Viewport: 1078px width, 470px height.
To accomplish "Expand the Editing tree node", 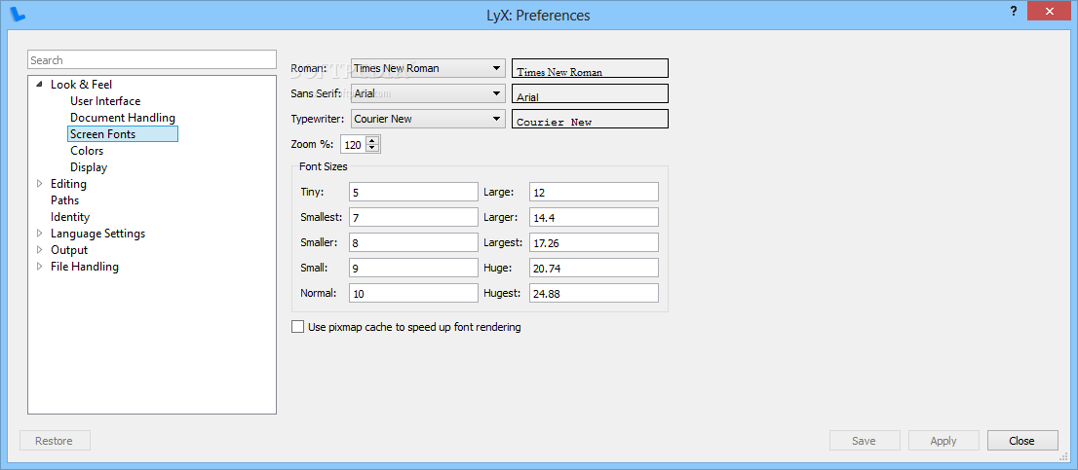I will 39,184.
